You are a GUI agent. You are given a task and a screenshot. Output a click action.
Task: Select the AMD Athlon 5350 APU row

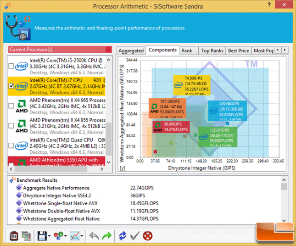[56, 161]
